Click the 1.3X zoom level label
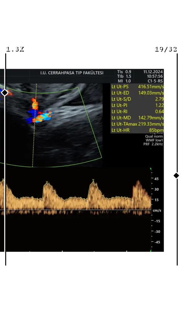This screenshot has height=317, width=181. 15,49
